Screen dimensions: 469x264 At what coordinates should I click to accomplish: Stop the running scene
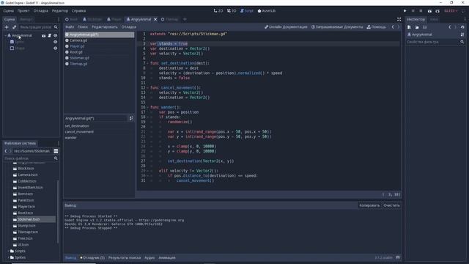421,11
